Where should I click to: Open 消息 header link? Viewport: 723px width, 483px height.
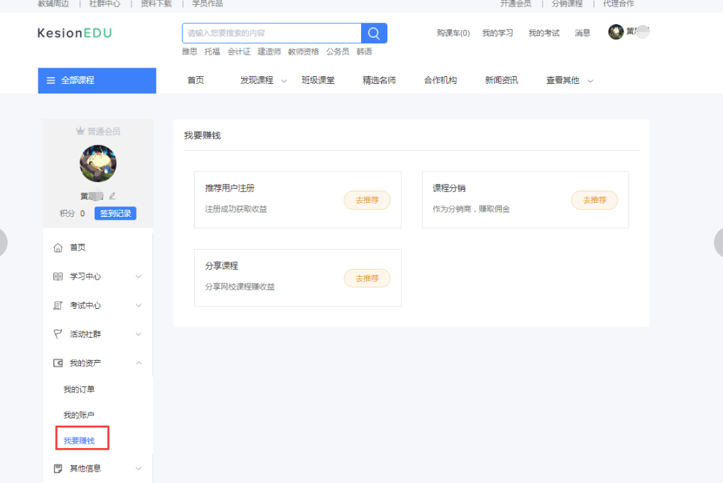pyautogui.click(x=582, y=33)
